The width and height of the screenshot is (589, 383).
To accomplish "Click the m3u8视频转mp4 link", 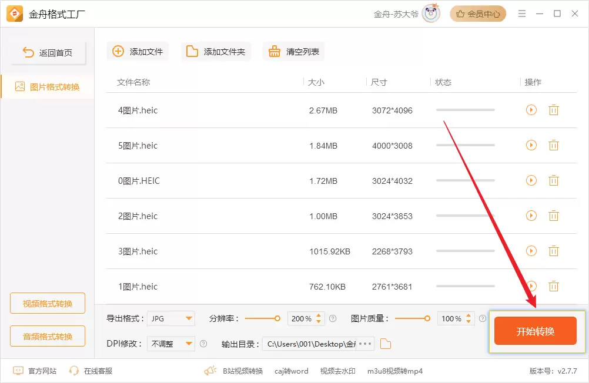I will point(395,371).
